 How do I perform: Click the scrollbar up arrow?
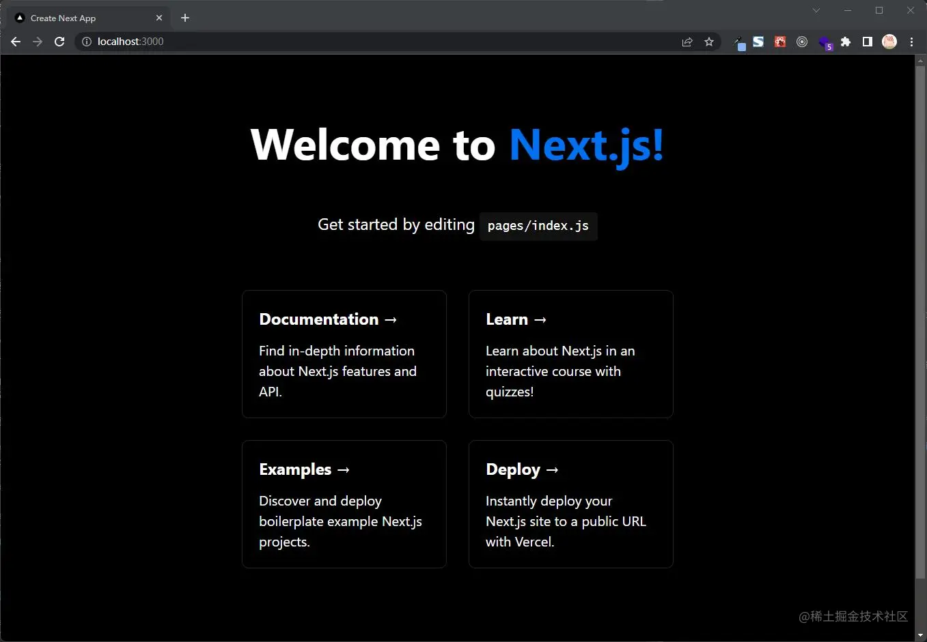coord(921,60)
